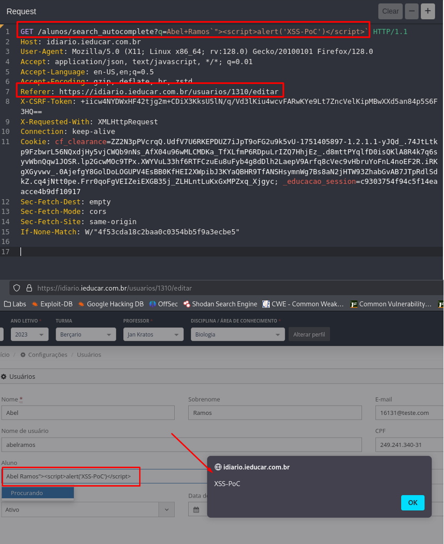Click the globe icon in the alert dialog
The image size is (444, 544).
click(218, 467)
